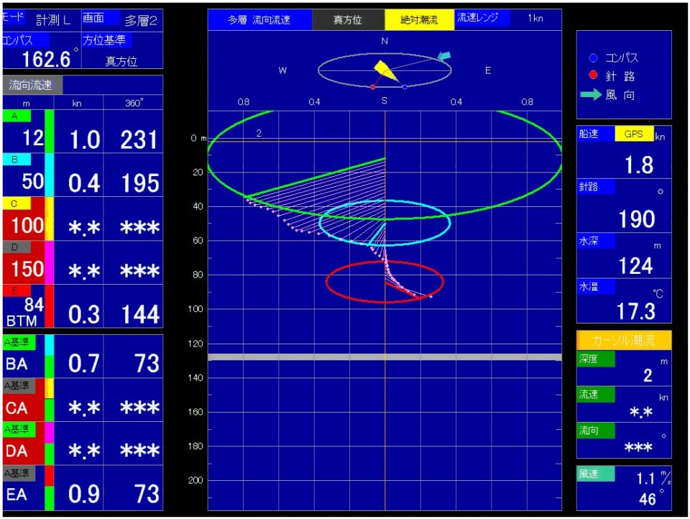Select layer C yellow label
Viewport: 690px width, 519px height.
(17, 203)
